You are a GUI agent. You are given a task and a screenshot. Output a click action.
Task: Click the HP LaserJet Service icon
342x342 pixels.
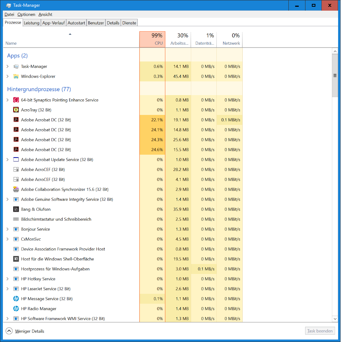16,289
